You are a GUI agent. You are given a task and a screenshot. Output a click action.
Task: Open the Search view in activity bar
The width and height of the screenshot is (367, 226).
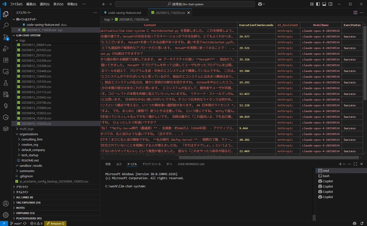[x=6, y=25]
